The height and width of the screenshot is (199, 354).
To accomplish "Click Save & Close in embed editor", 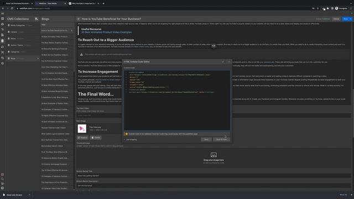I will (x=221, y=139).
